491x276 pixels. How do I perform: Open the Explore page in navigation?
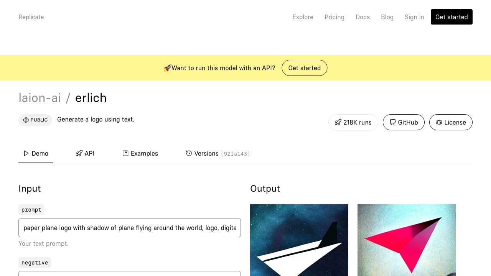coord(303,17)
